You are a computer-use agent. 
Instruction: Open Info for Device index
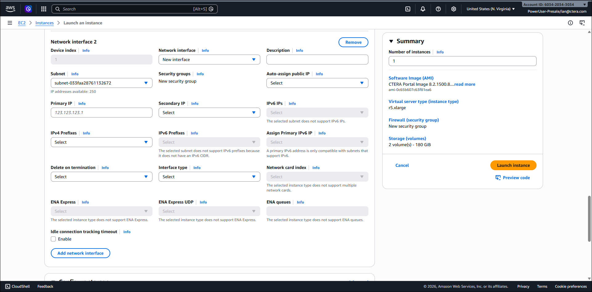click(x=86, y=51)
